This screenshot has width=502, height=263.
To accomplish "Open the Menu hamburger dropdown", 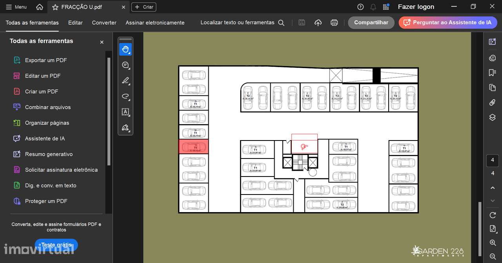I will pyautogui.click(x=16, y=7).
